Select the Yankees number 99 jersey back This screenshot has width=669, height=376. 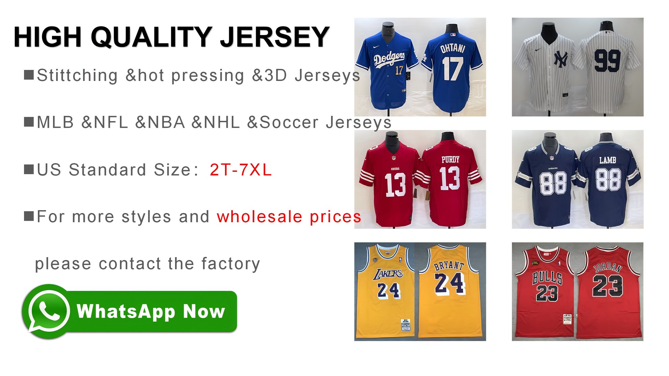[607, 68]
